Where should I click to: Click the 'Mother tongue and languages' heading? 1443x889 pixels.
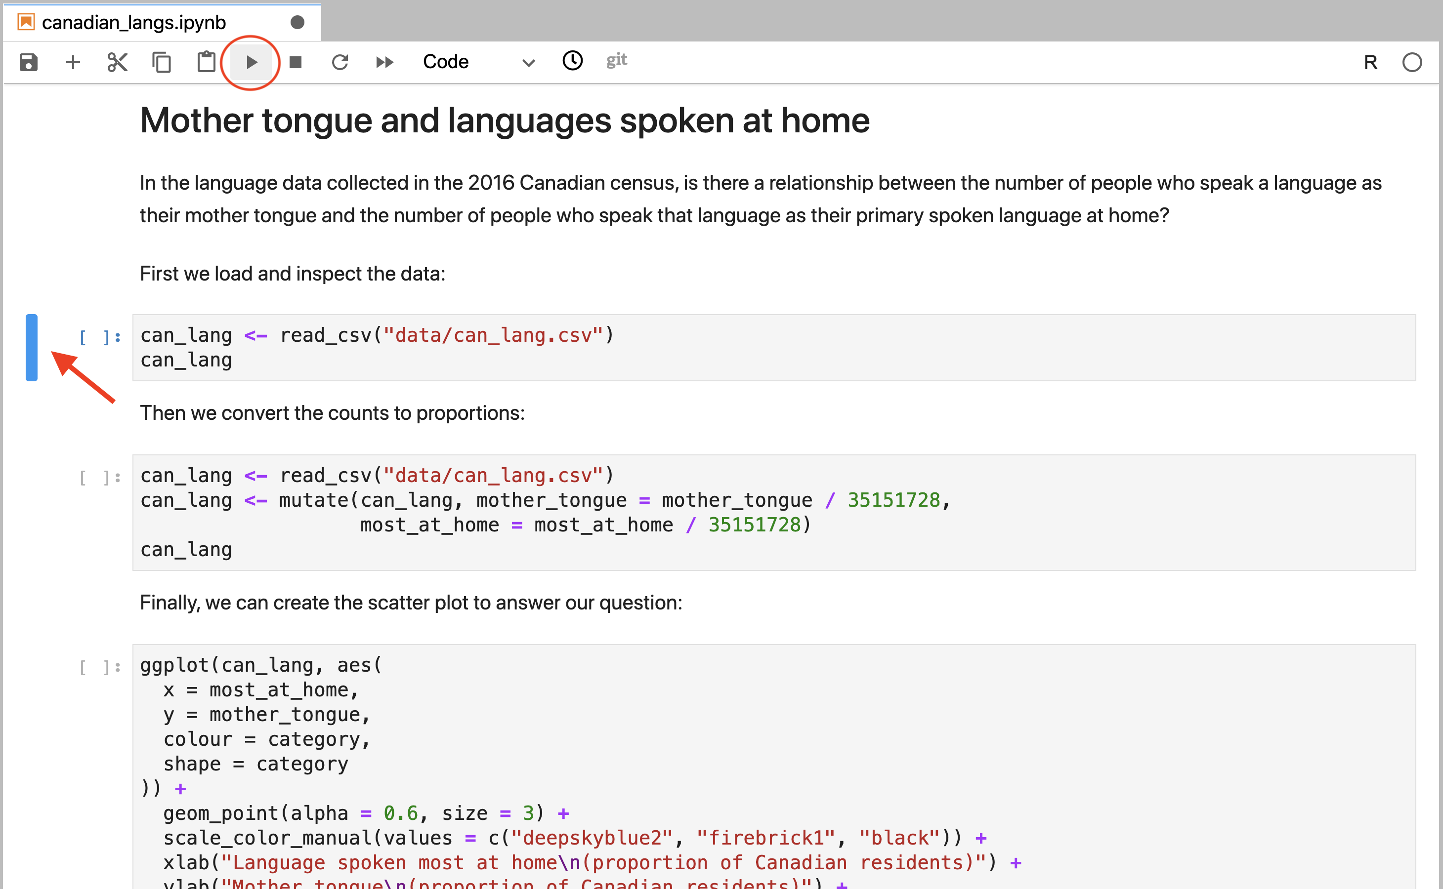pyautogui.click(x=505, y=121)
